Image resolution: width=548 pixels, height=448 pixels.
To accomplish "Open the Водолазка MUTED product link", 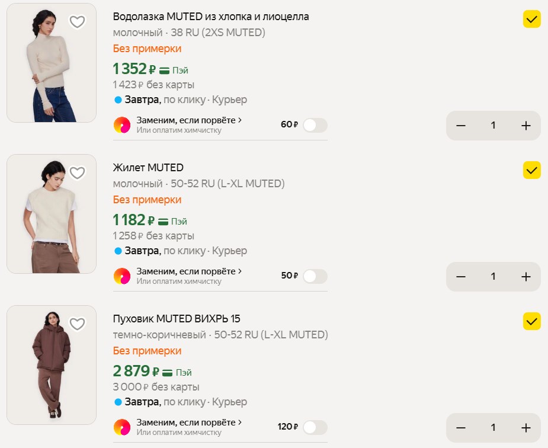I will point(210,17).
